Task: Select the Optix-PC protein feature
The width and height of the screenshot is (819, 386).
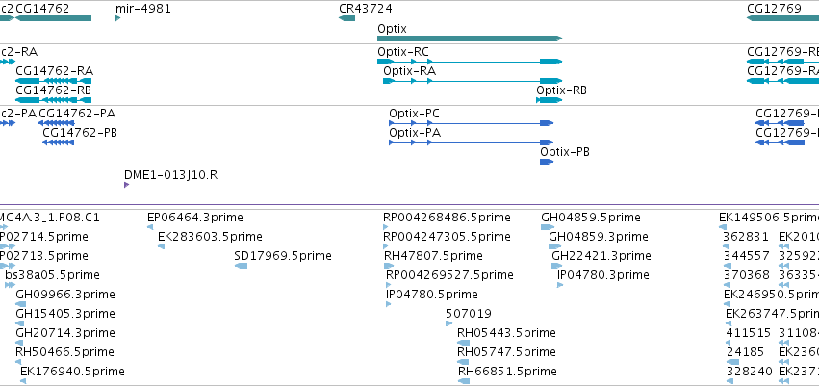Action: [472, 123]
